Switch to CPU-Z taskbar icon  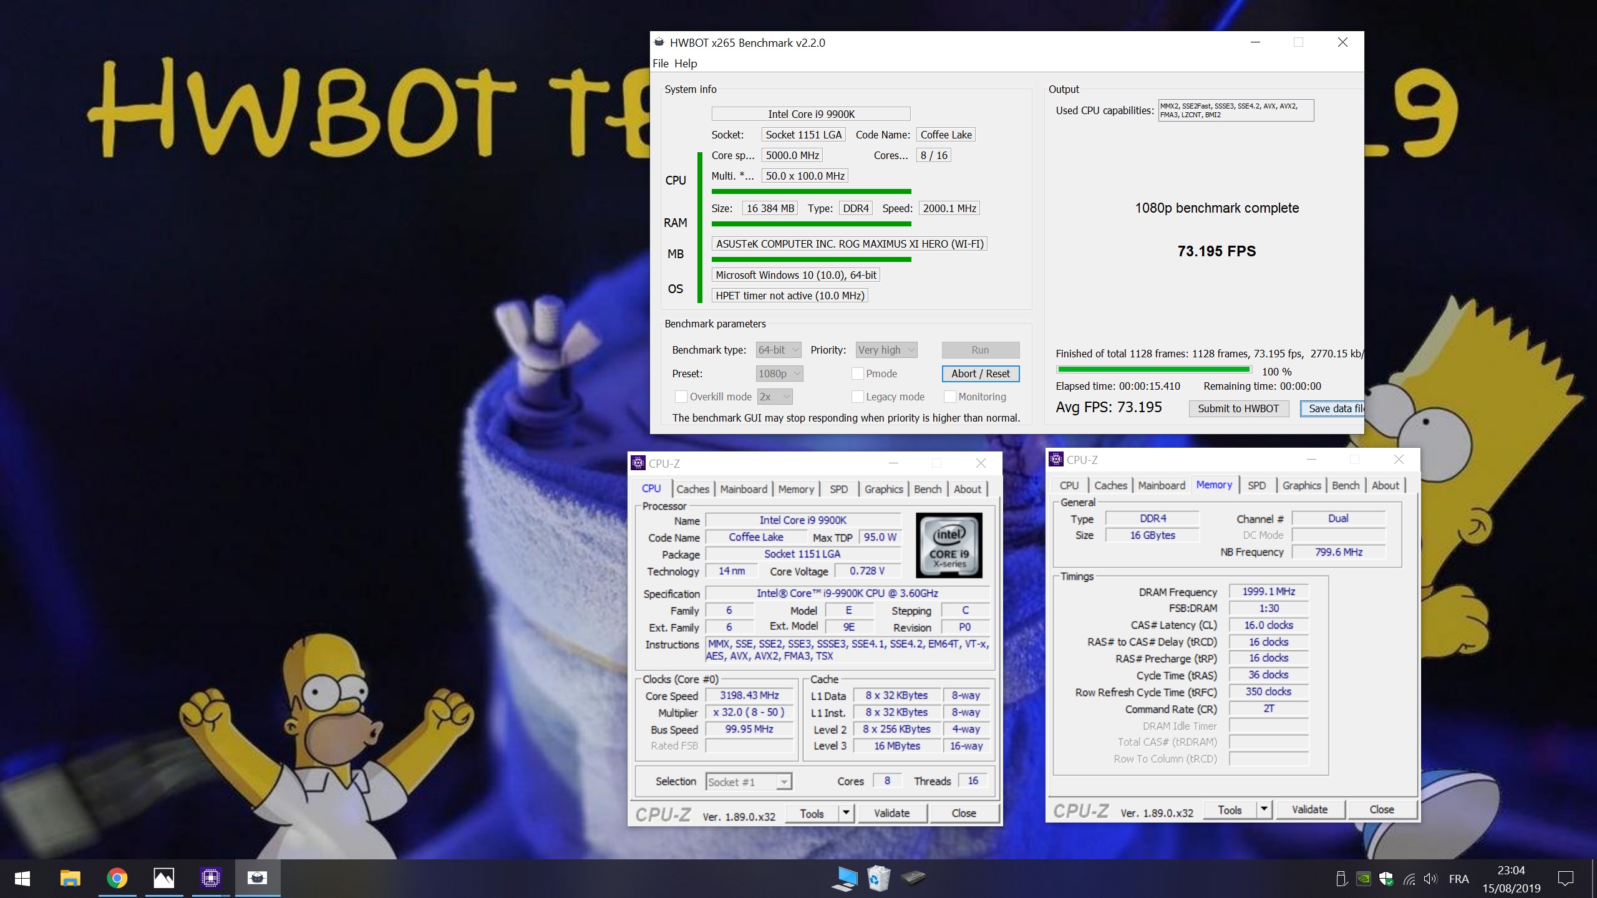click(x=211, y=879)
